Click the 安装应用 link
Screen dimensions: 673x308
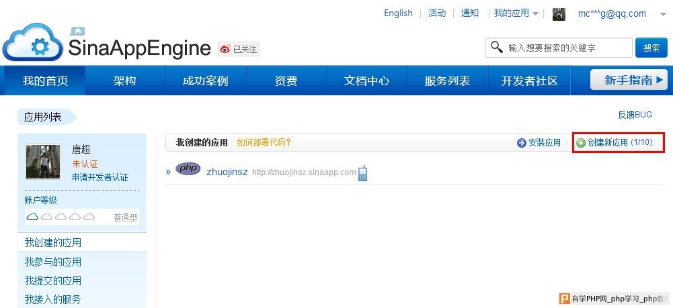544,143
